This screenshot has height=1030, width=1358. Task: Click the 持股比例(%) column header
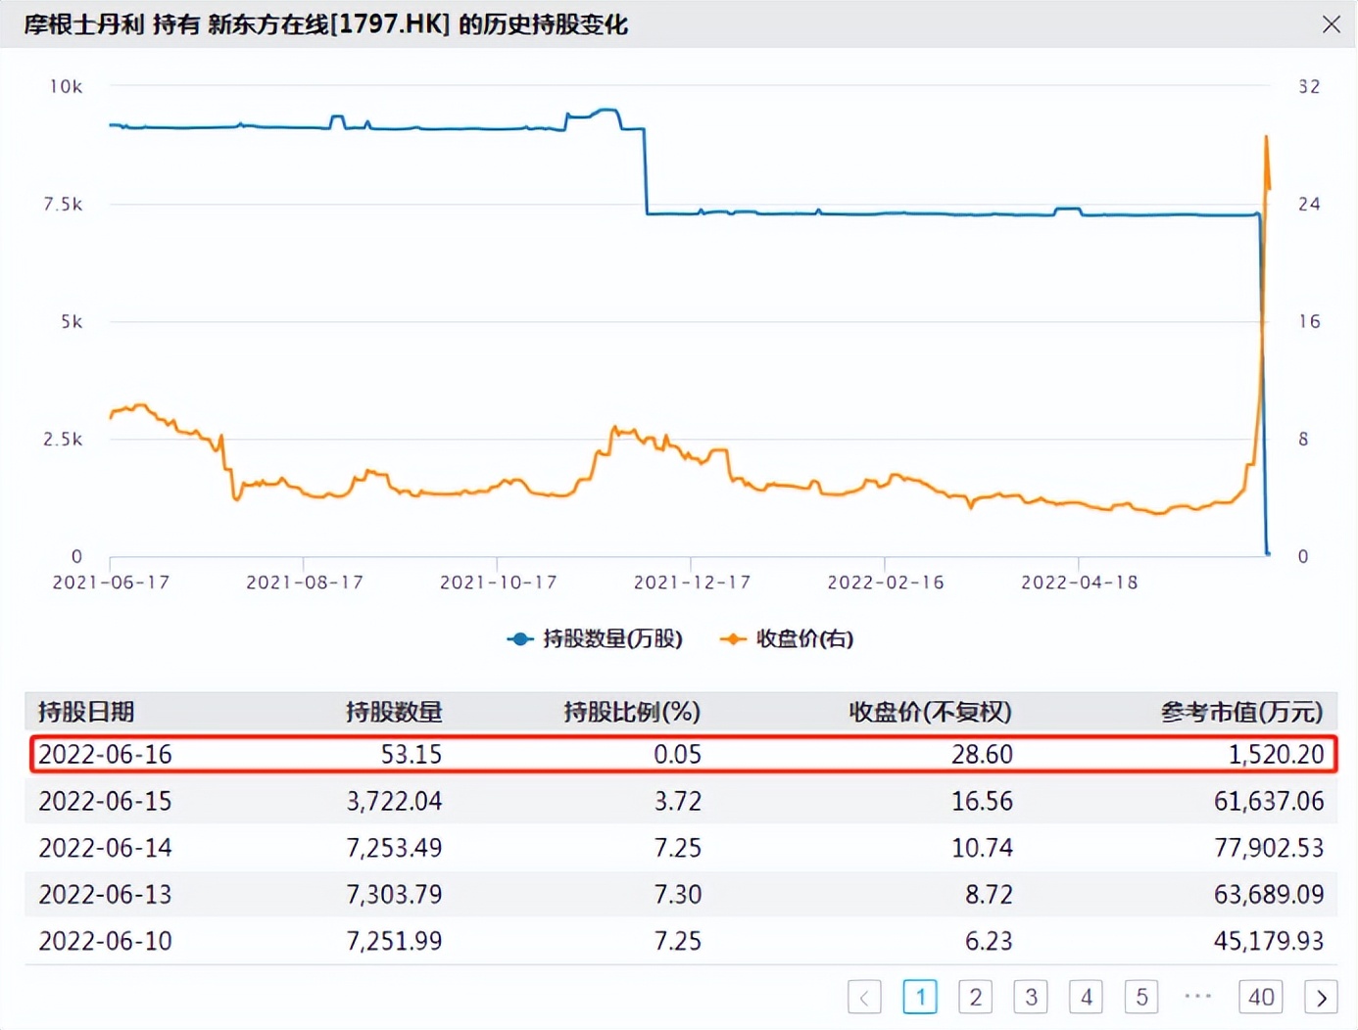632,712
